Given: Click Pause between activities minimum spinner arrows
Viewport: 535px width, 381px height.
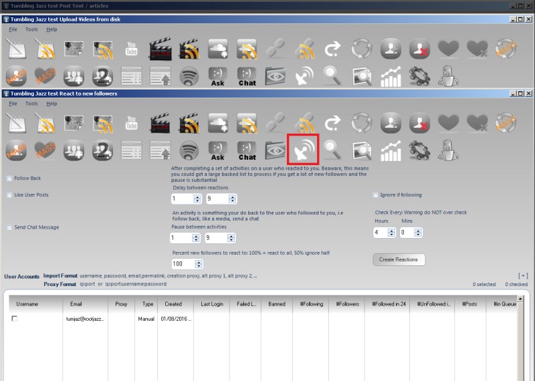Looking at the screenshot, I should tap(196, 238).
